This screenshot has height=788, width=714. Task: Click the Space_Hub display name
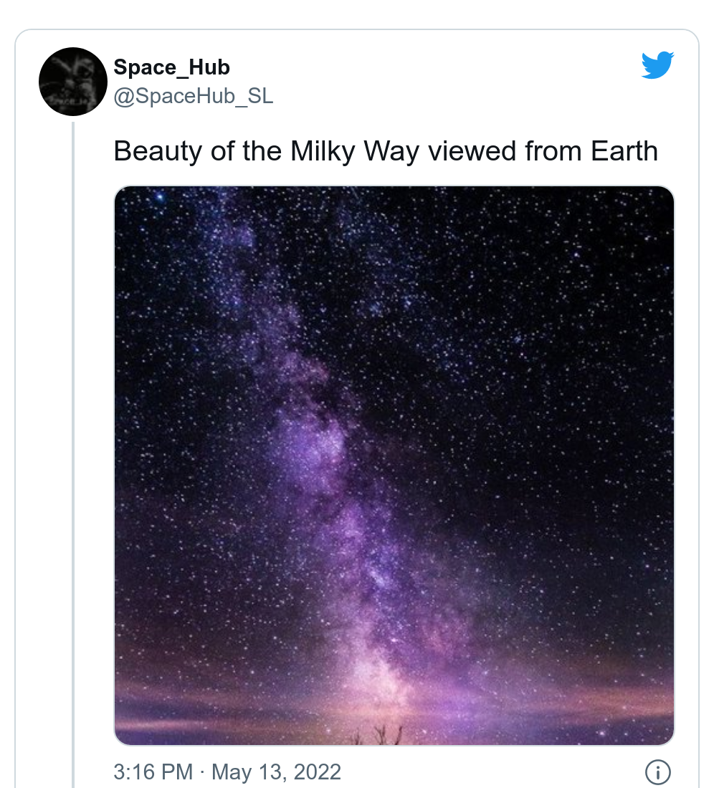(x=171, y=67)
